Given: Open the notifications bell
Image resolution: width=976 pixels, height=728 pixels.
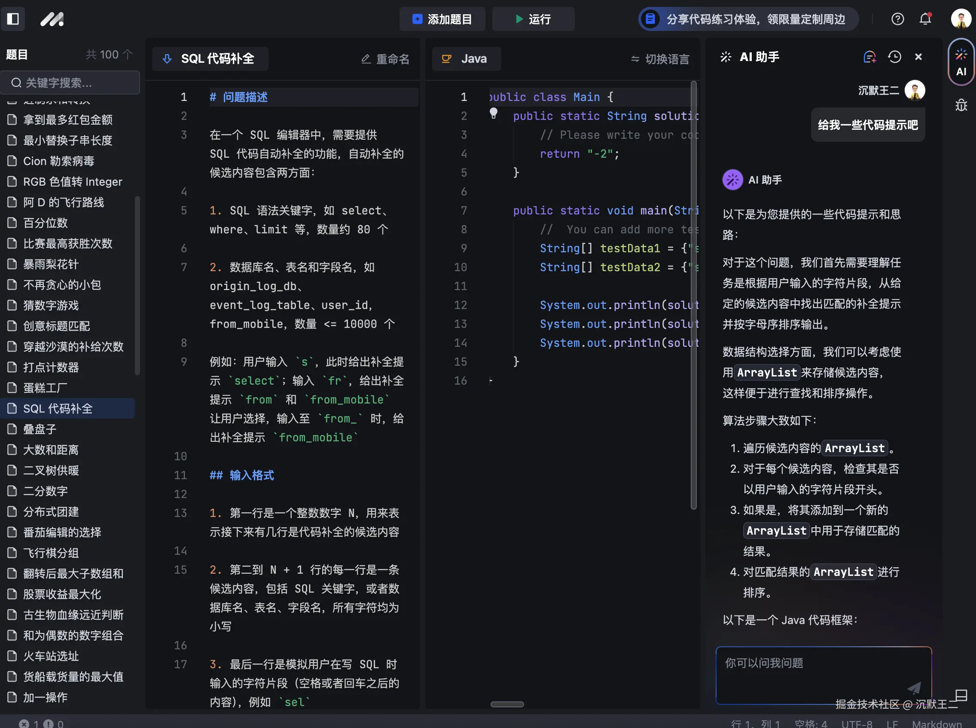Looking at the screenshot, I should 925,19.
